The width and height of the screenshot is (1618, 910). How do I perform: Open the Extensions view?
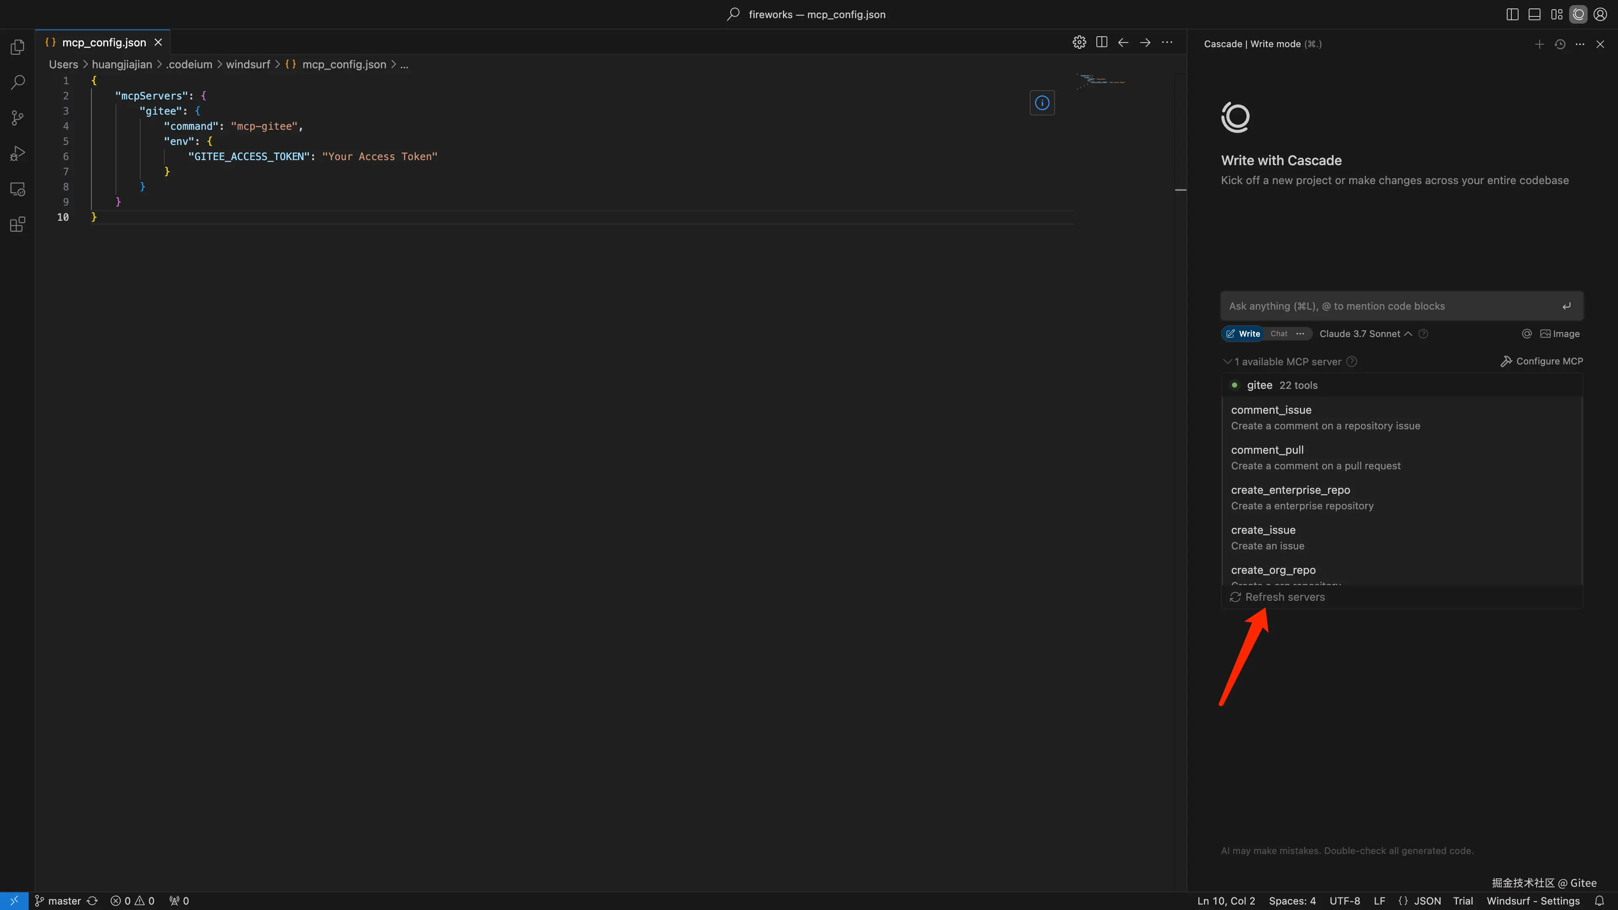[x=18, y=224]
